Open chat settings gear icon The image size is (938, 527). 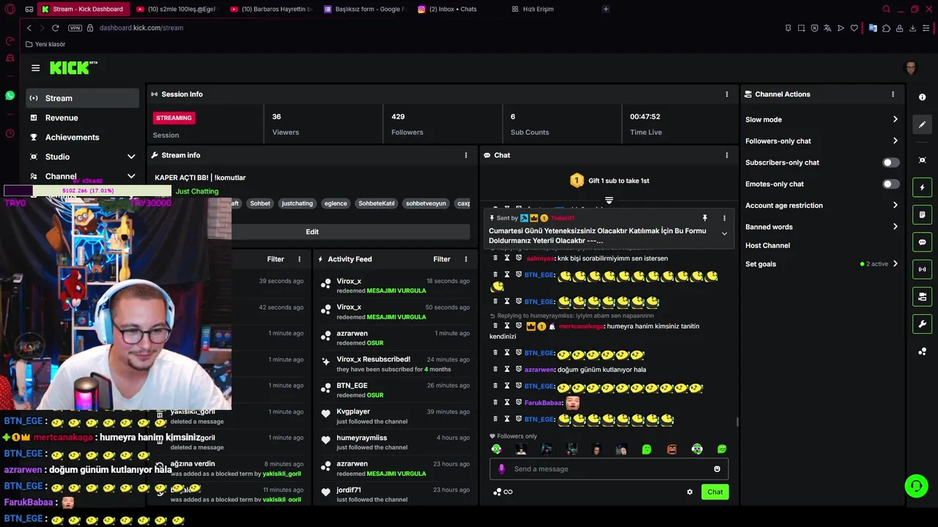(690, 492)
